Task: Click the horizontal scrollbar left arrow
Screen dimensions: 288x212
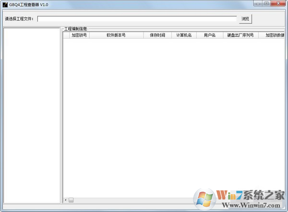Action: coord(66,200)
